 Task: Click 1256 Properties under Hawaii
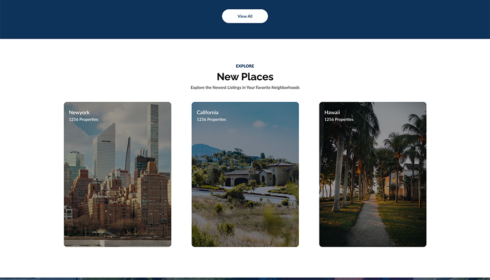point(339,120)
